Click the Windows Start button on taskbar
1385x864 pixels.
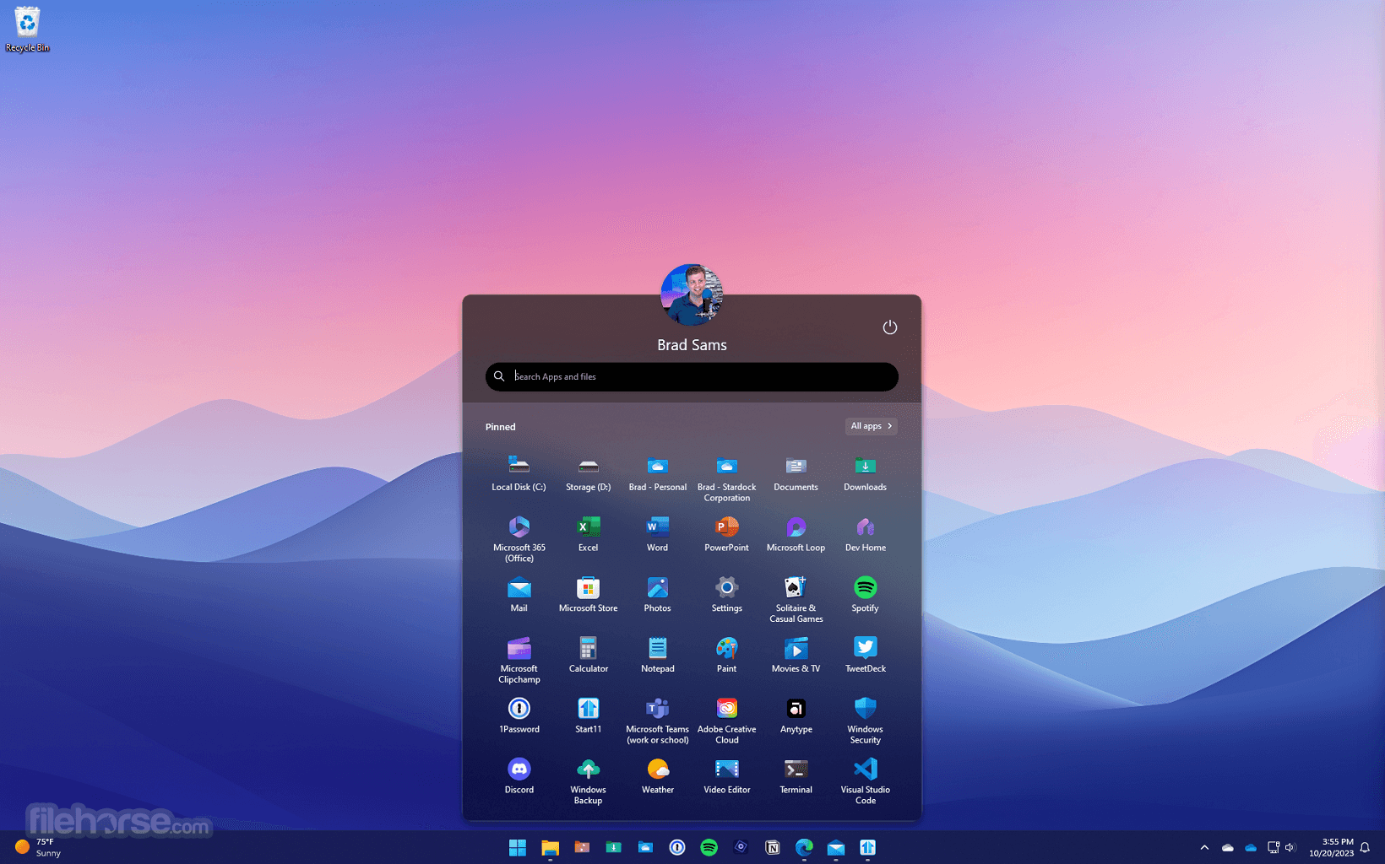(518, 847)
